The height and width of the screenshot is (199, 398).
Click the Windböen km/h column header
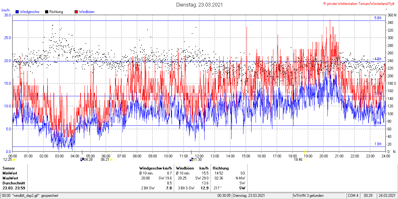[x=192, y=168]
